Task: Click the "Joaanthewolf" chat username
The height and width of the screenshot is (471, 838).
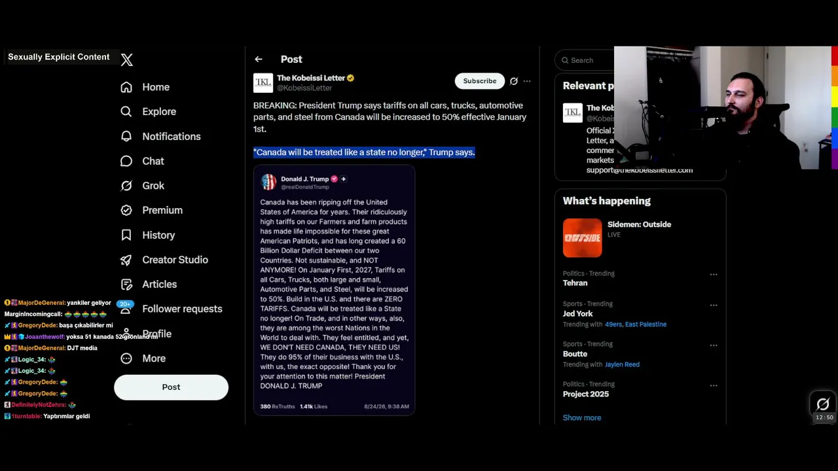Action: (x=45, y=337)
